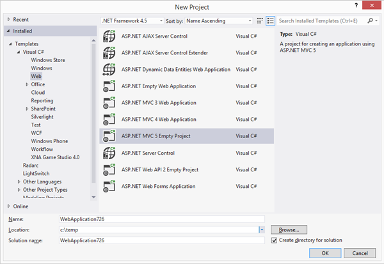Open the .NET Framework 4.5 dropdown
384x264 pixels.
132,20
